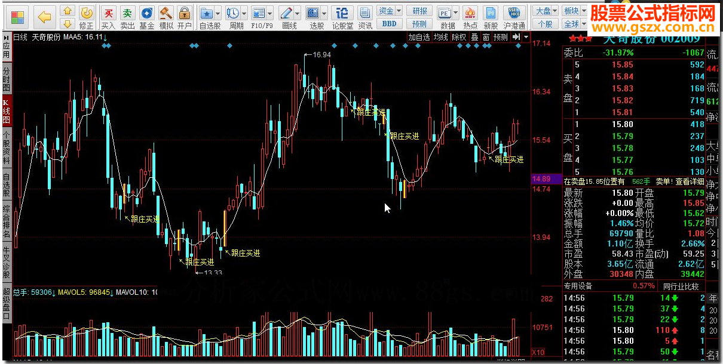Open the 卖出 sell icon
This screenshot has height=364, width=723.
coord(127,17)
